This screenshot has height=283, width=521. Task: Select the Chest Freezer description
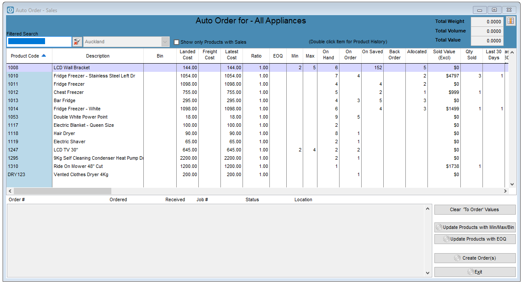[69, 92]
